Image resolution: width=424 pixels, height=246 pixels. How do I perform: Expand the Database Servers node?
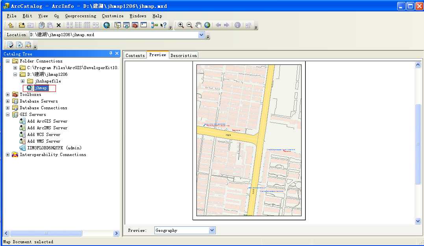click(x=8, y=101)
